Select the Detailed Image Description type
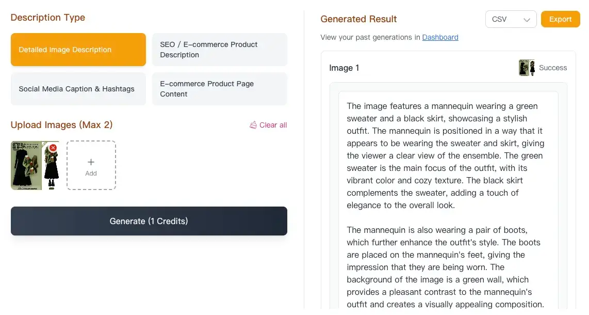The width and height of the screenshot is (589, 315). pyautogui.click(x=78, y=50)
